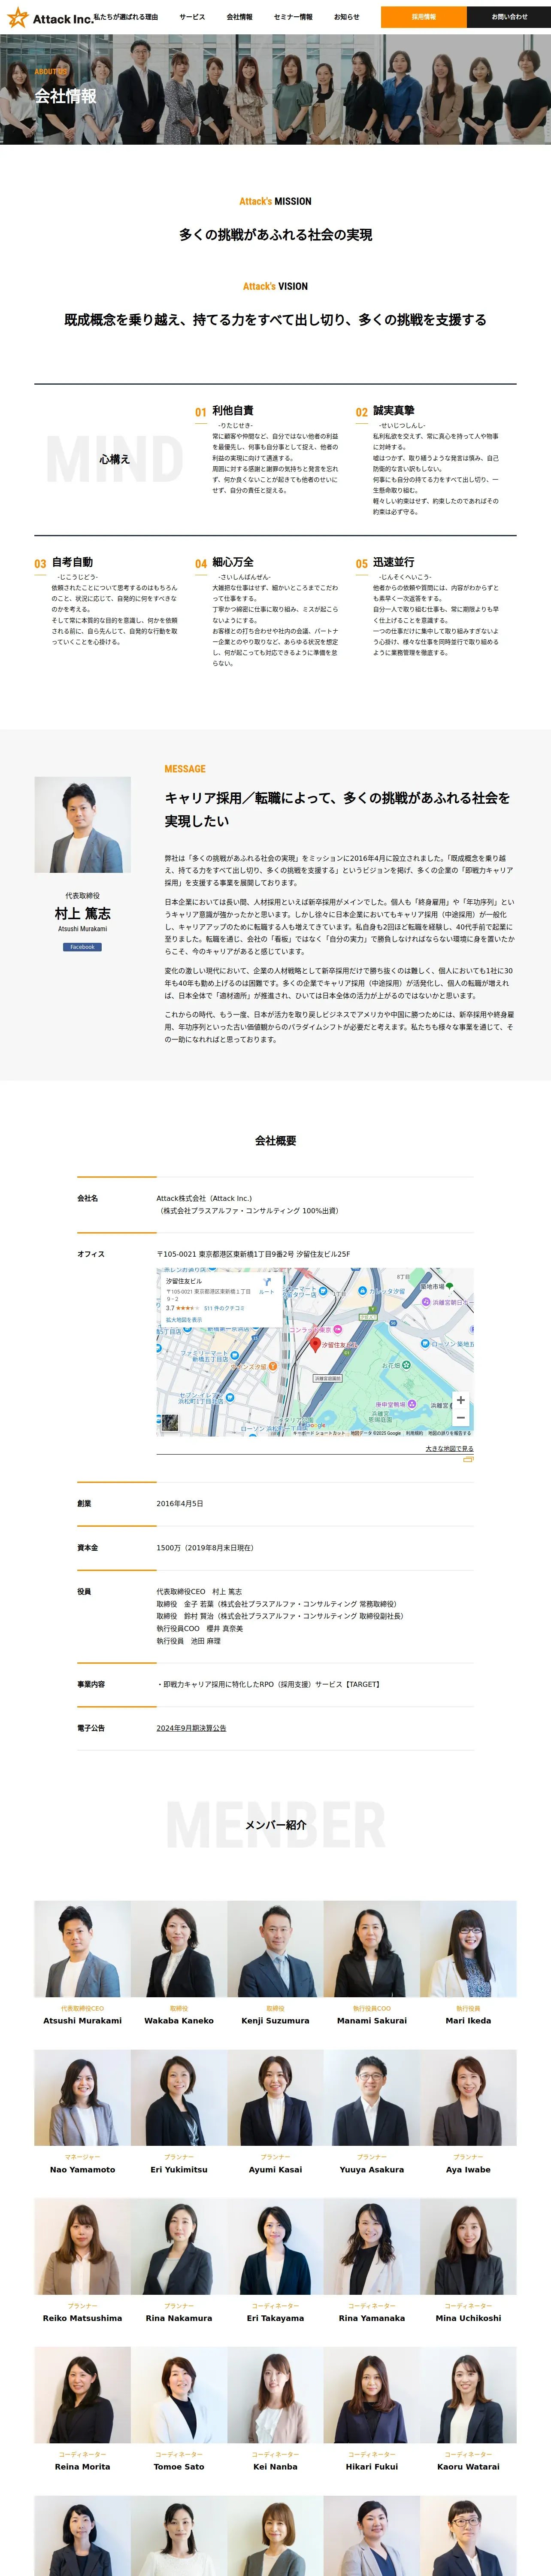Open 私たちが選ばれる理由 menu item
The width and height of the screenshot is (551, 2576).
126,17
